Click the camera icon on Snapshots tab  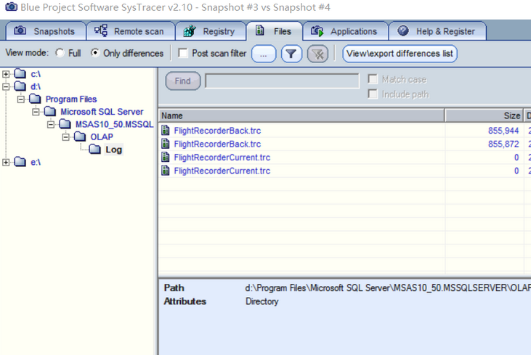point(20,30)
